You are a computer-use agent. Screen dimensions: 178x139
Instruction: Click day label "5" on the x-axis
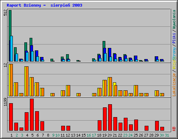click(32, 135)
